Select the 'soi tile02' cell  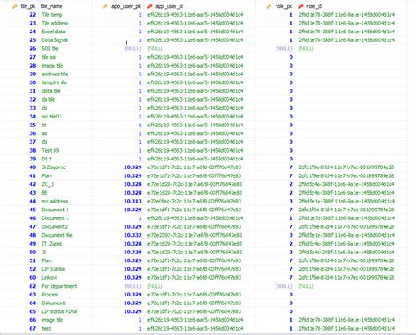pos(52,117)
